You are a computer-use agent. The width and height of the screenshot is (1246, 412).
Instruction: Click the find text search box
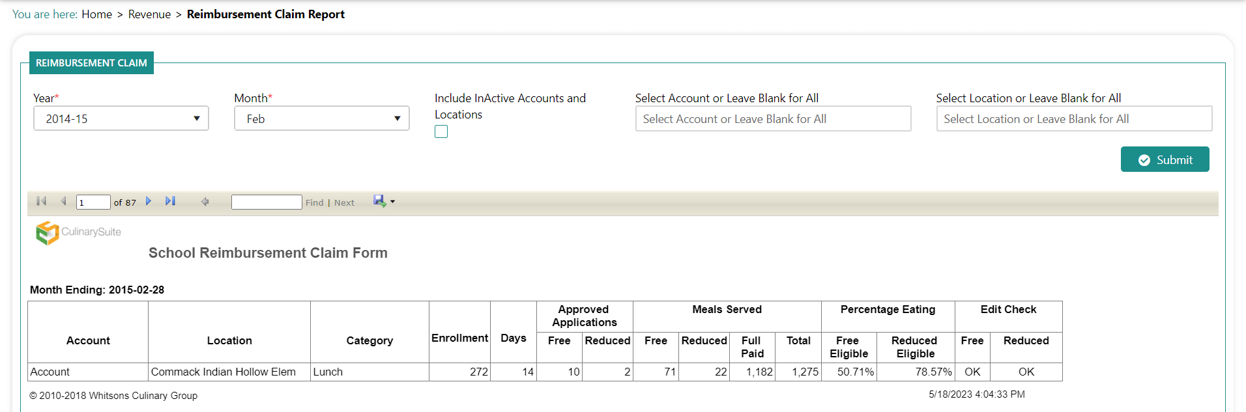click(267, 202)
